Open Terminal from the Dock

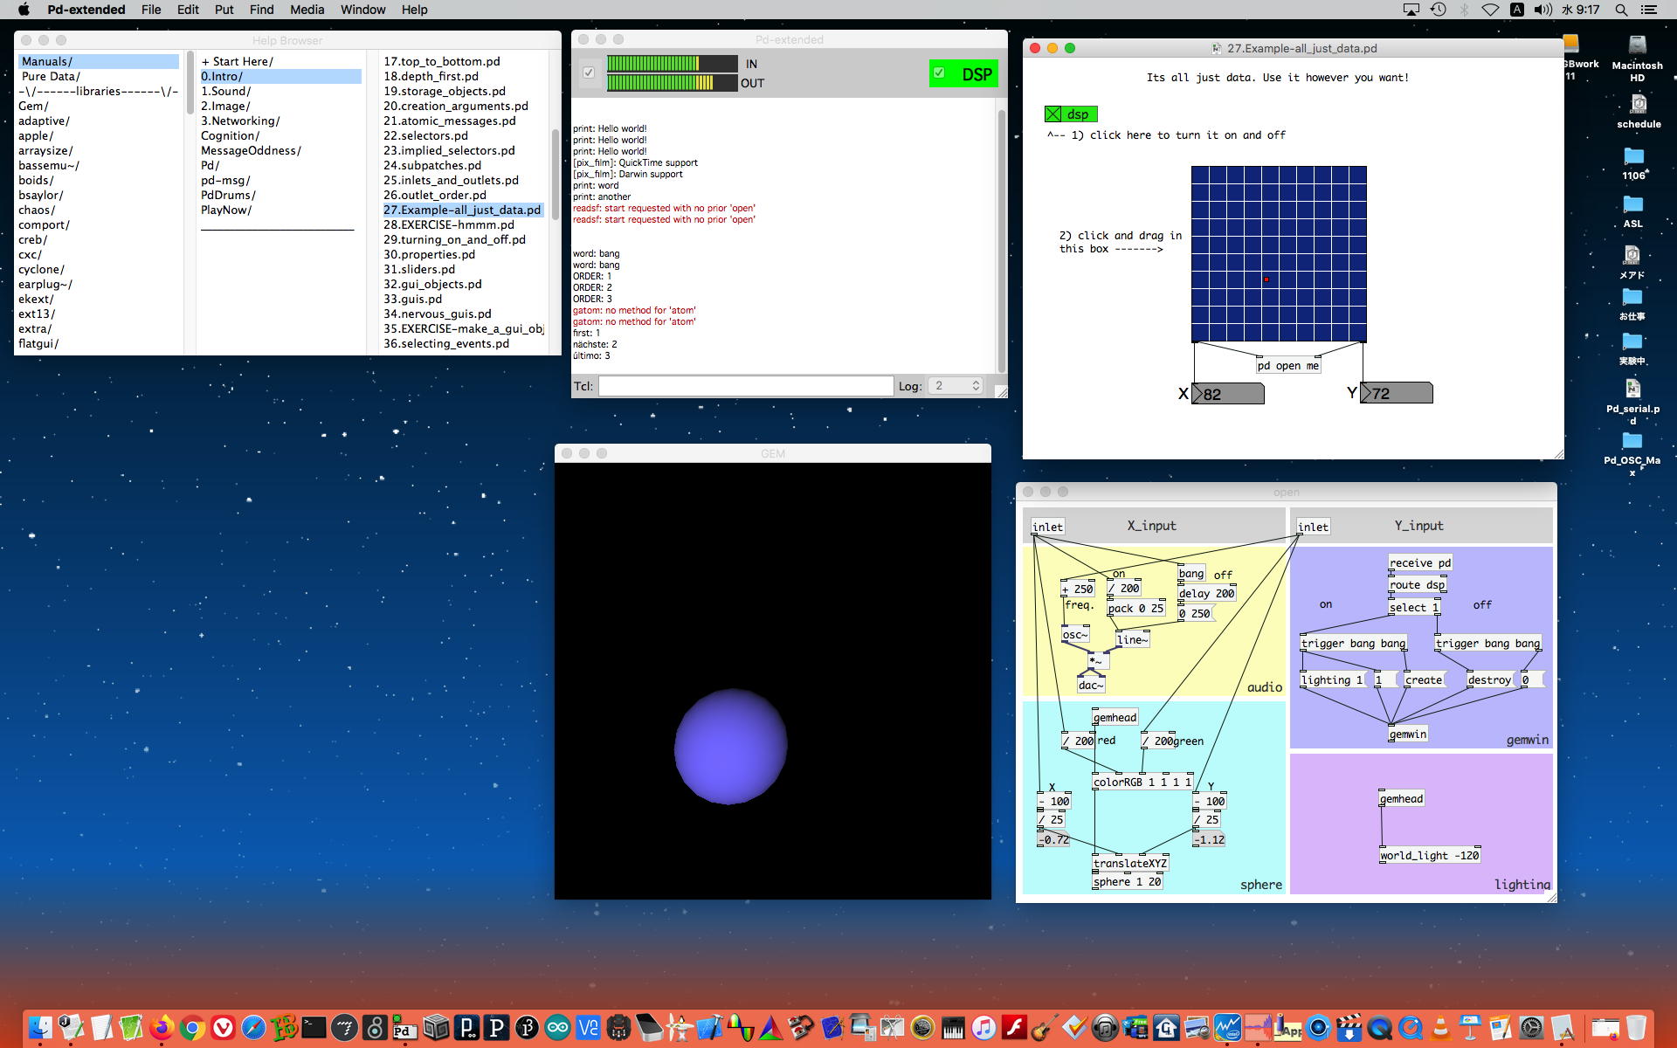click(x=314, y=1028)
